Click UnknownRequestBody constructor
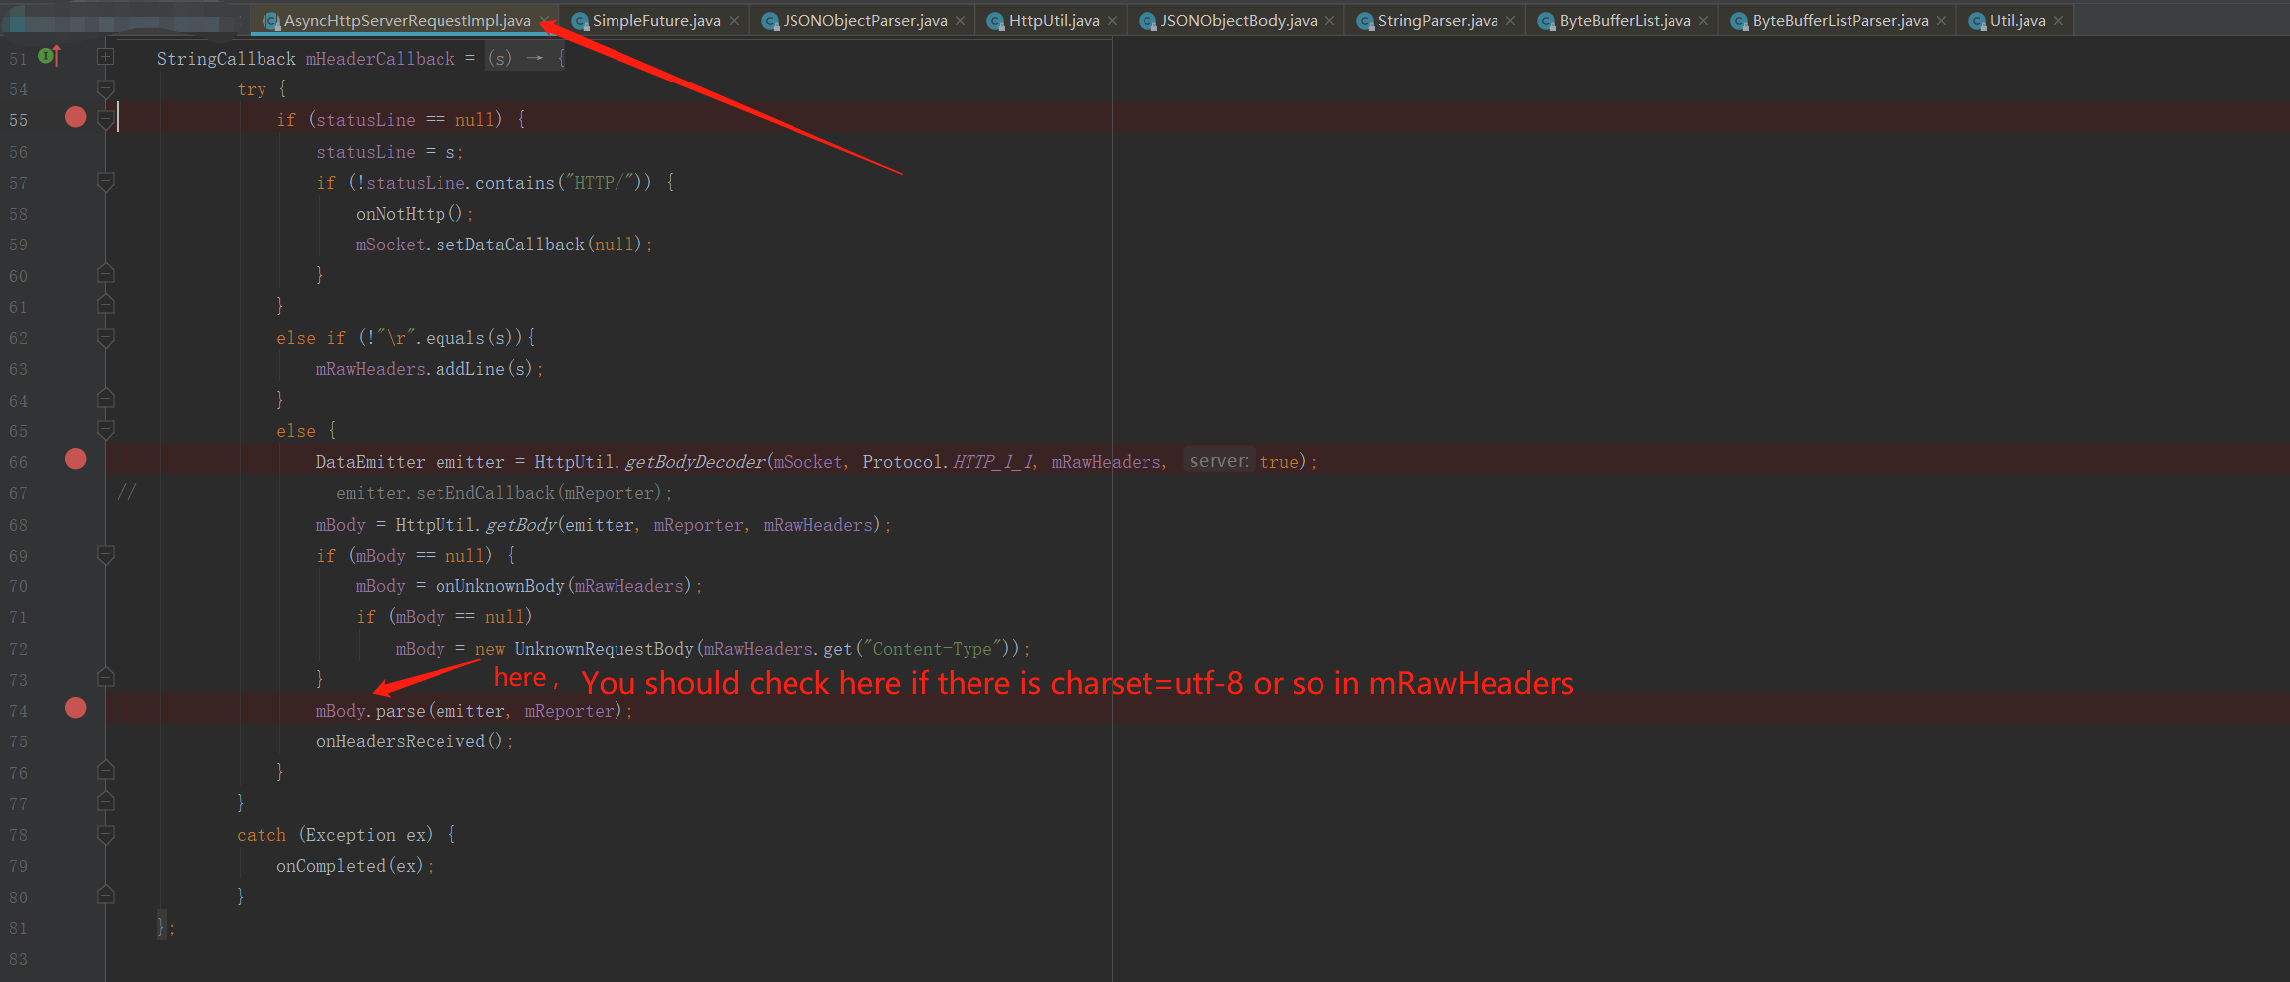Screen dimensions: 2290x982 click(x=604, y=649)
